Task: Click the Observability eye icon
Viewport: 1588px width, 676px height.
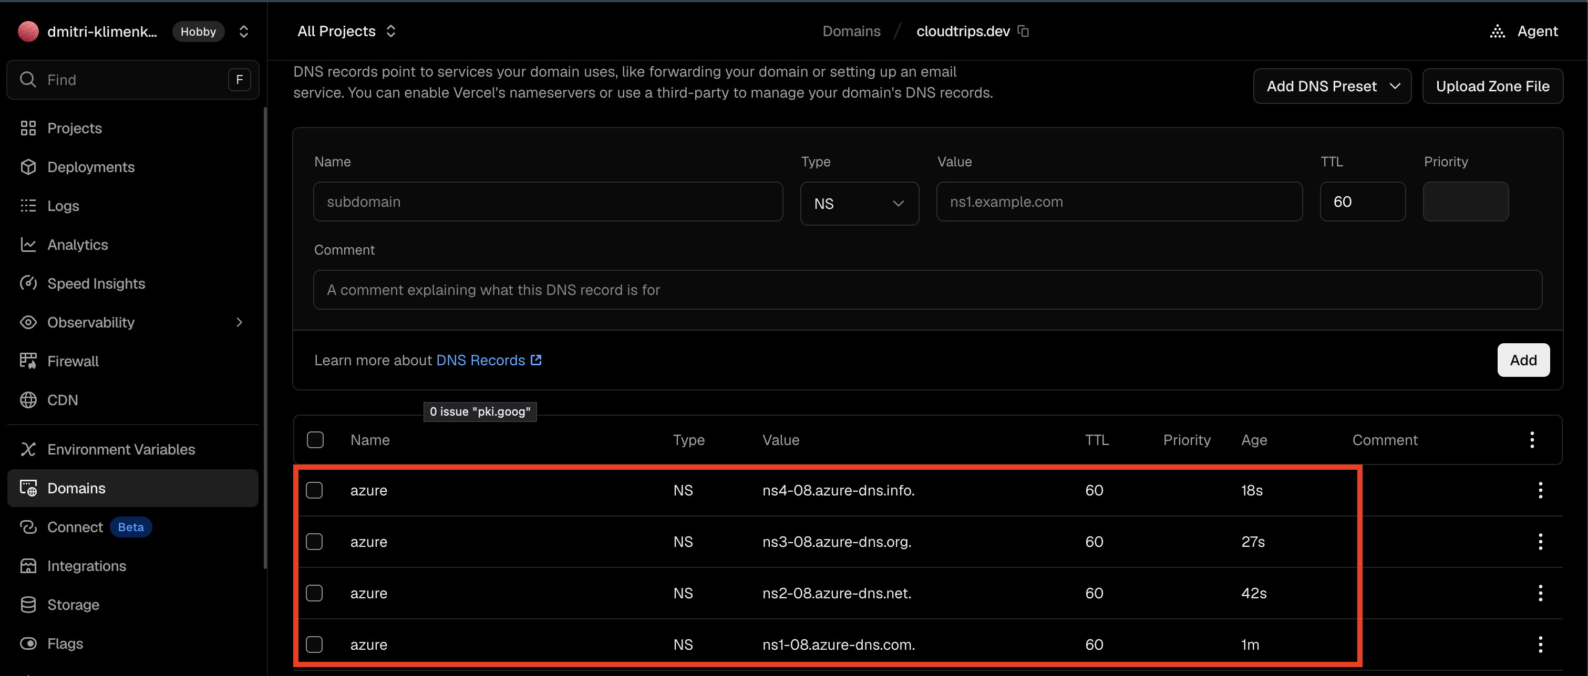Action: pyautogui.click(x=28, y=322)
